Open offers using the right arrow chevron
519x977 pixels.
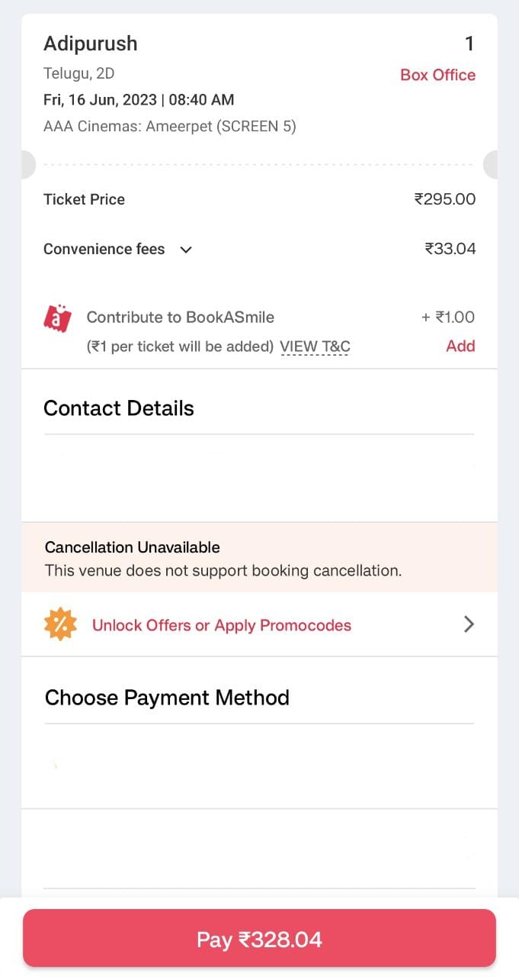pyautogui.click(x=469, y=624)
